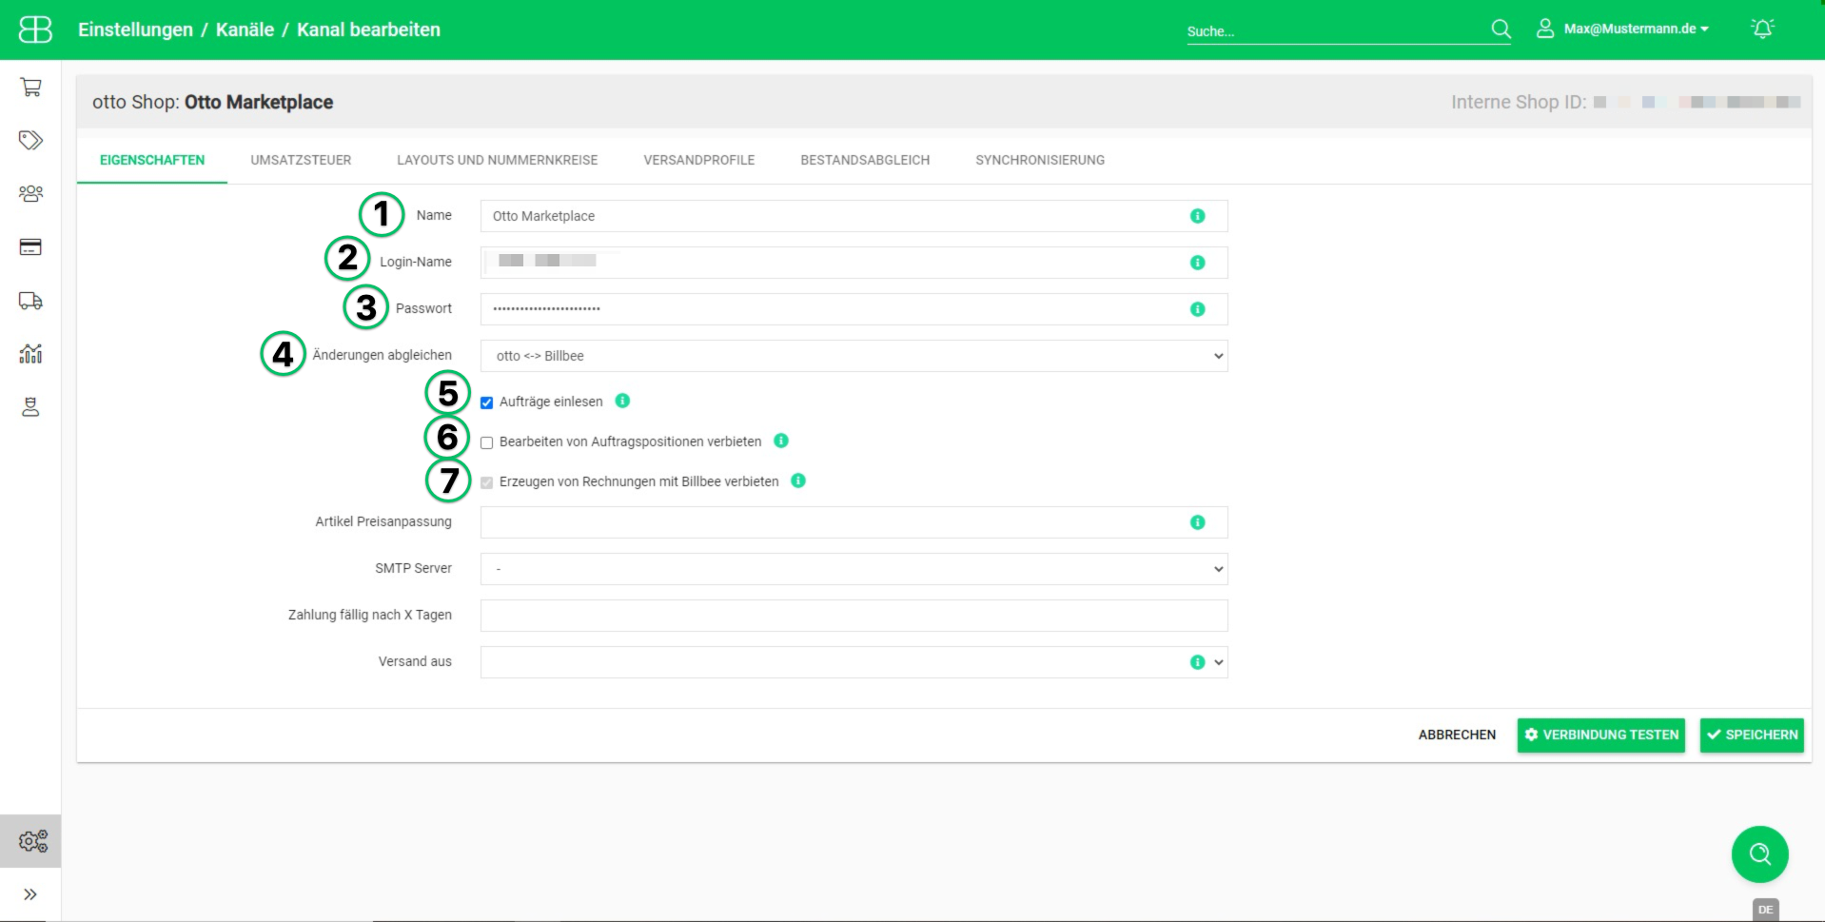1825x922 pixels.
Task: Click the 'Kanal bearbeiten' breadcrumb text
Action: 368,29
